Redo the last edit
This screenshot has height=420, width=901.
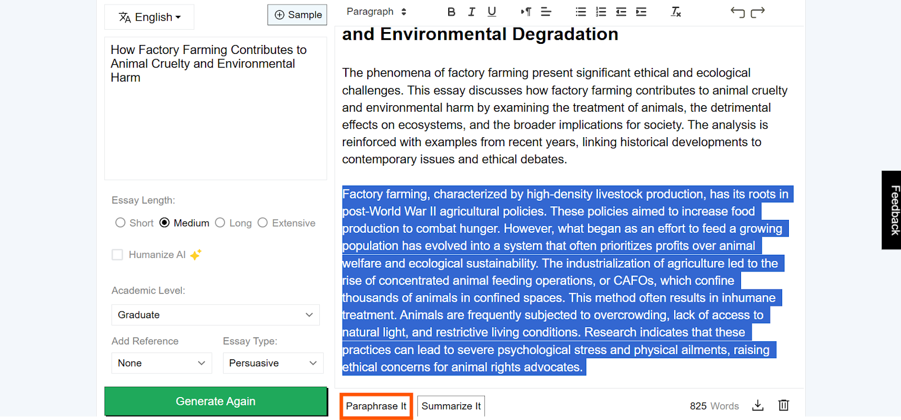pos(758,12)
